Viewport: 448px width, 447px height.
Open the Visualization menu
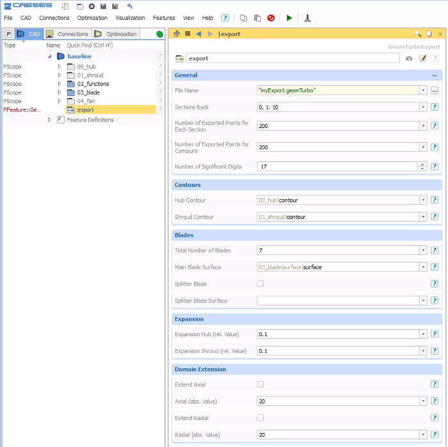click(x=130, y=18)
